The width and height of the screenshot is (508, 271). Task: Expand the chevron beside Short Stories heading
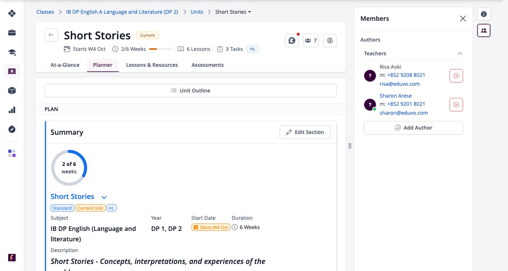(104, 197)
